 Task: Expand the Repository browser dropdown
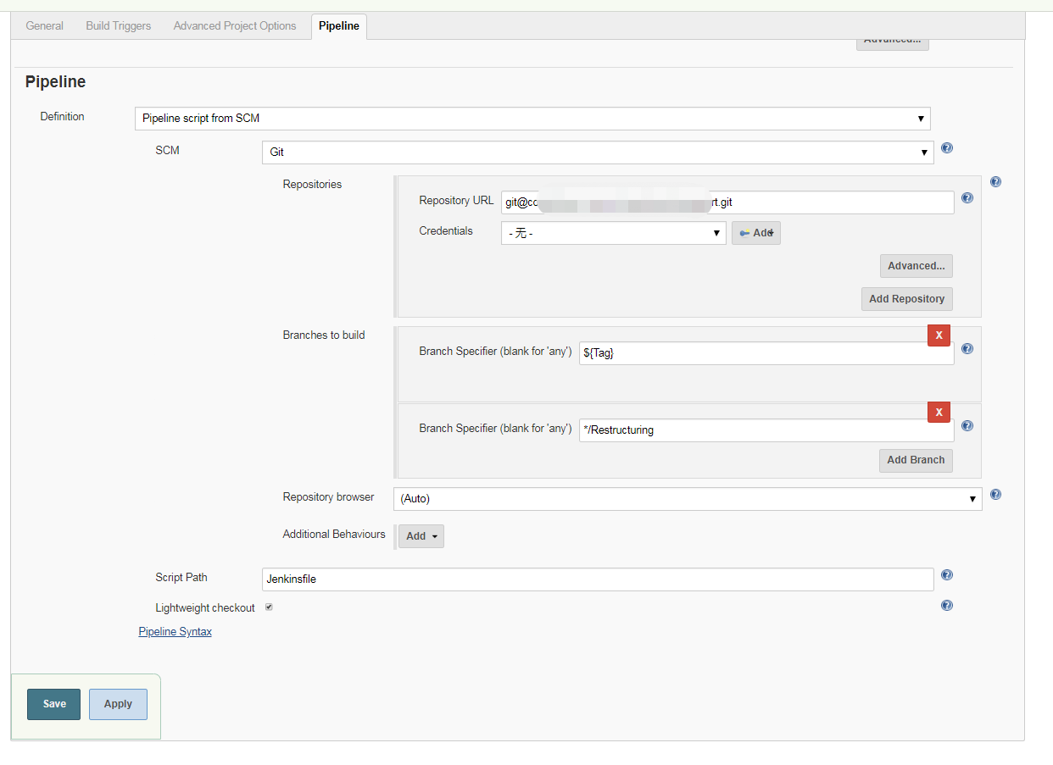pyautogui.click(x=688, y=499)
